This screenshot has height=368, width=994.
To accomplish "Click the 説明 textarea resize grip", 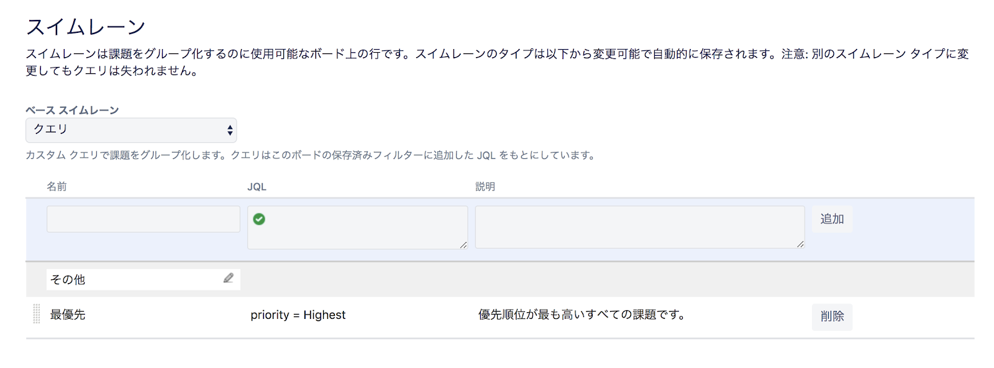I will tap(800, 245).
